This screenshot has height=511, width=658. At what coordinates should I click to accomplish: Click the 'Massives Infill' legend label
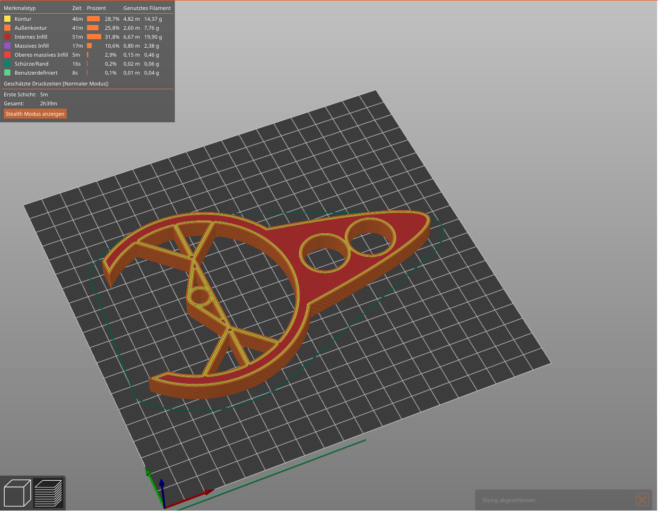[32, 46]
